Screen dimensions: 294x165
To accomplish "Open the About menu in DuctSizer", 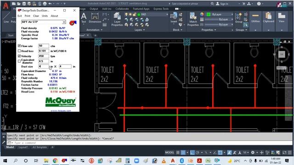I will (x=54, y=16).
